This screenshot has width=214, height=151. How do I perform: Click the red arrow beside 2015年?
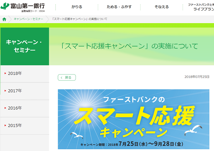click(x=5, y=125)
